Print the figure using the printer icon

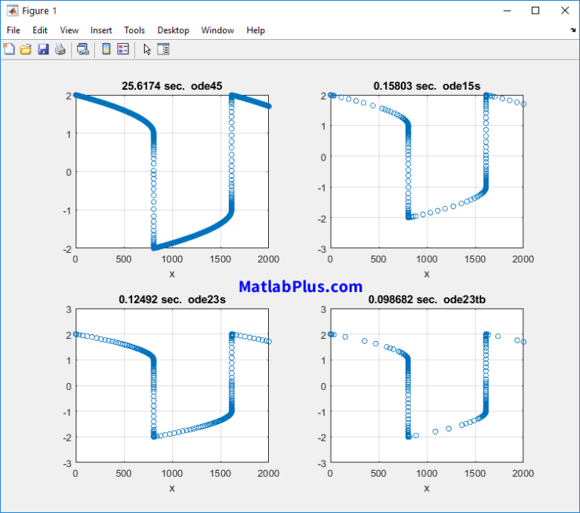click(x=60, y=49)
